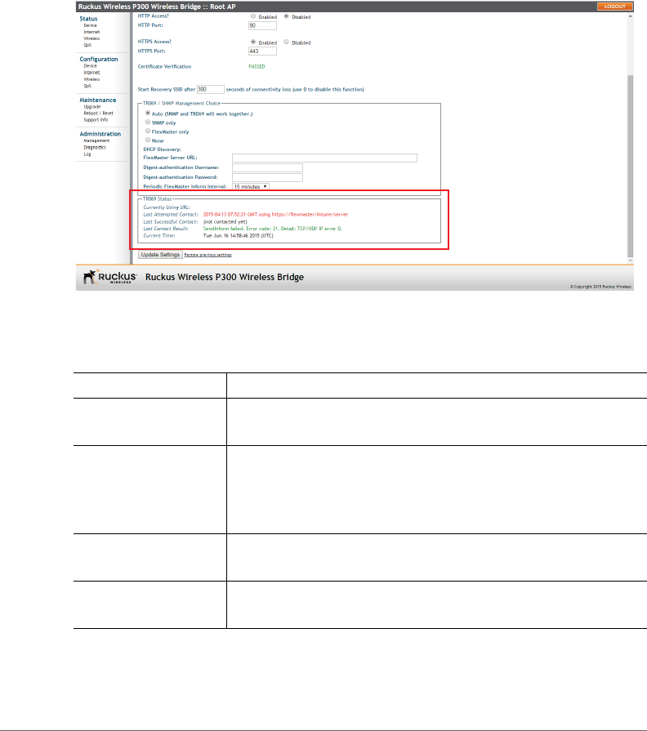This screenshot has width=647, height=731.
Task: Click the scrollbar up arrow
Action: point(630,16)
